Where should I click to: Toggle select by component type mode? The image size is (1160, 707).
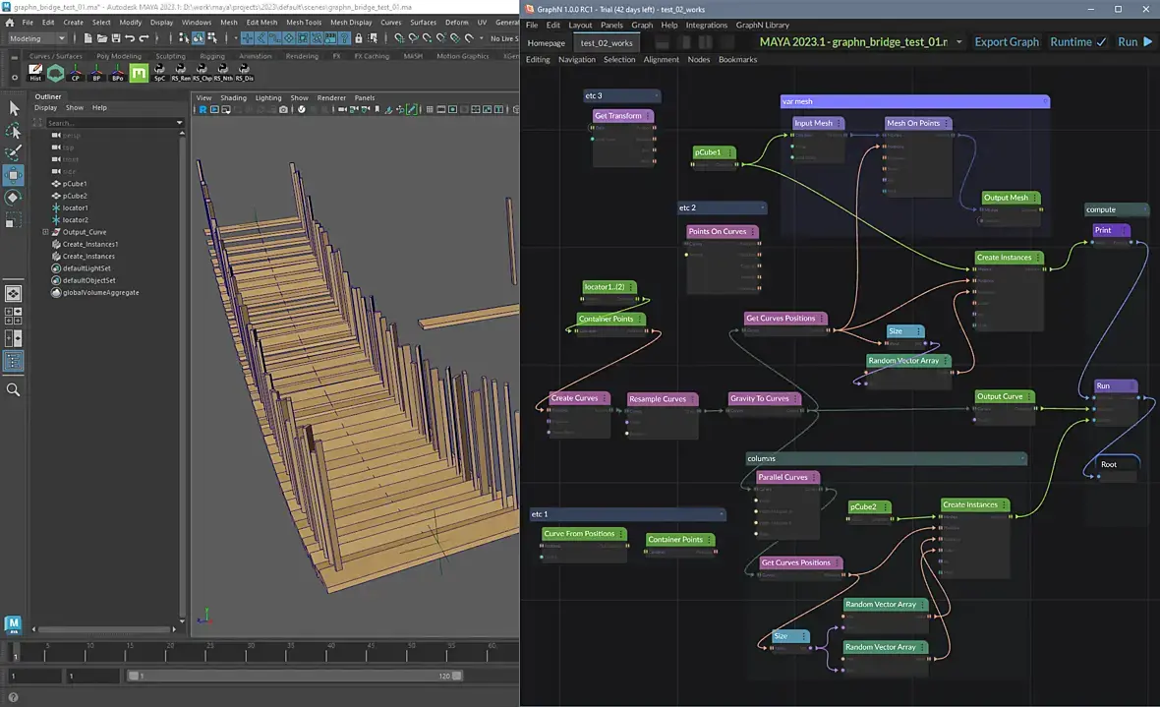tap(212, 38)
